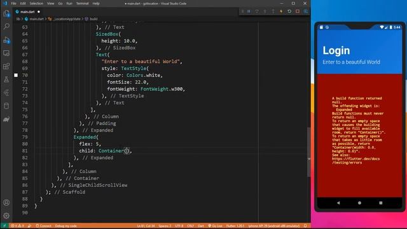
Task: Trigger Flutter Hot Reload lightning icon
Action: [x=281, y=11]
